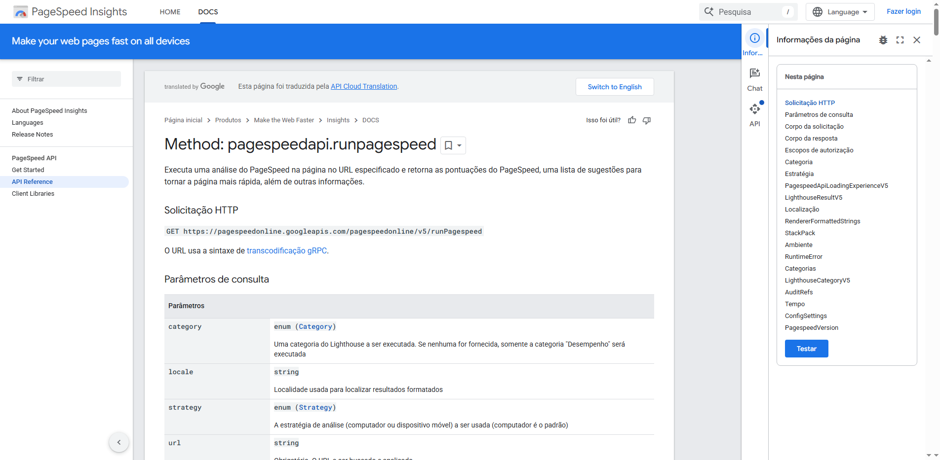Viewport: 940px width, 460px height.
Task: Open the transcodificação gRPC link
Action: point(286,250)
